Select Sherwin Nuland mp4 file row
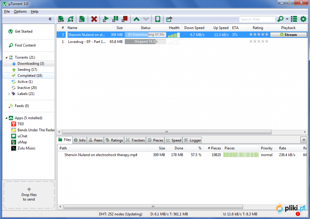Screen dimensions: 310x219 (x=182, y=155)
